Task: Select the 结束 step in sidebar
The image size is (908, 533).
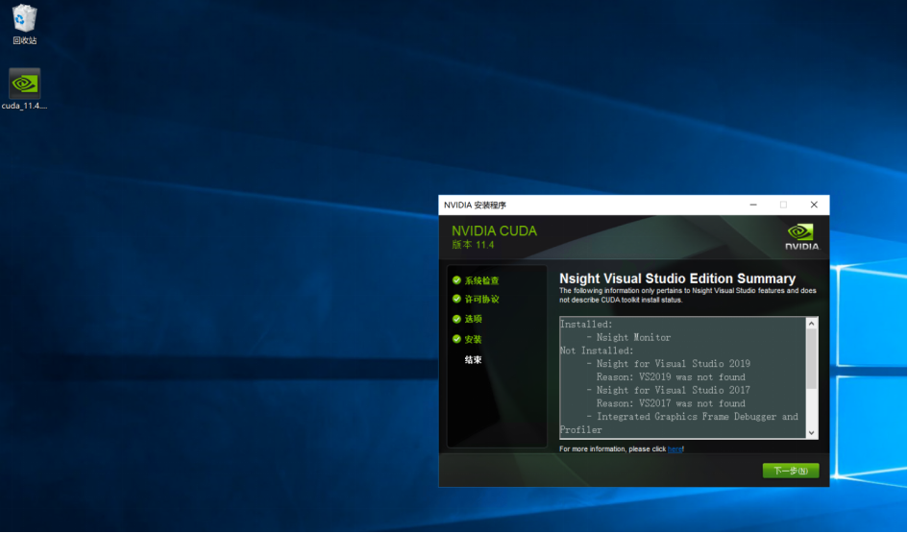Action: [x=474, y=360]
